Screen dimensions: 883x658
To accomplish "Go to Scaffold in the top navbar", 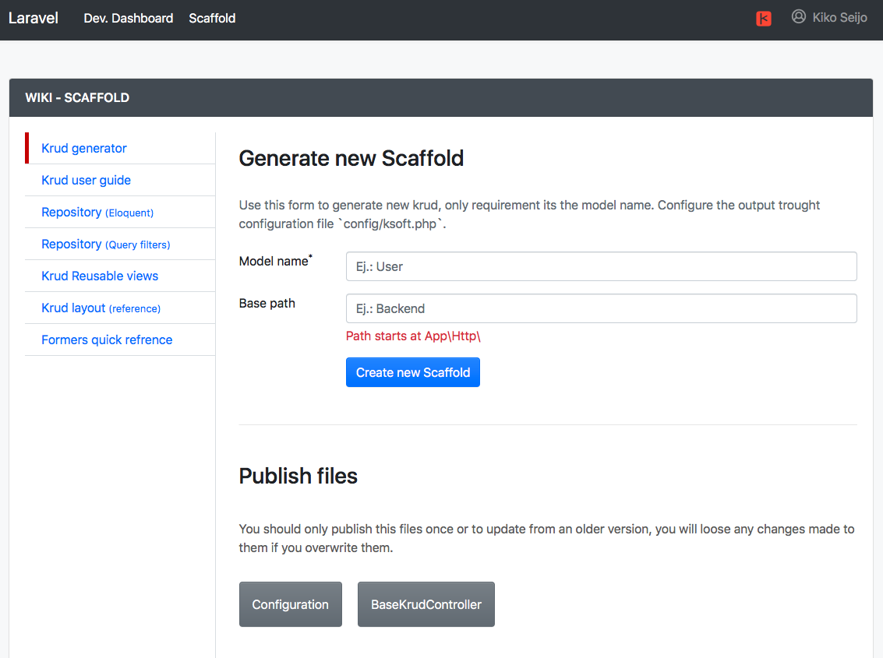I will coord(212,18).
